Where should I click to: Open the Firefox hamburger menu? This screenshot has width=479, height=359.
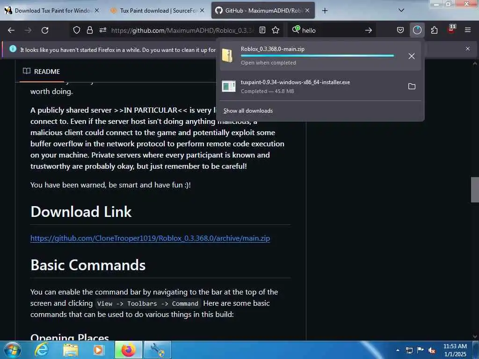point(468,30)
